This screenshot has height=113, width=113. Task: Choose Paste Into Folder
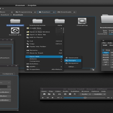tap(44, 47)
